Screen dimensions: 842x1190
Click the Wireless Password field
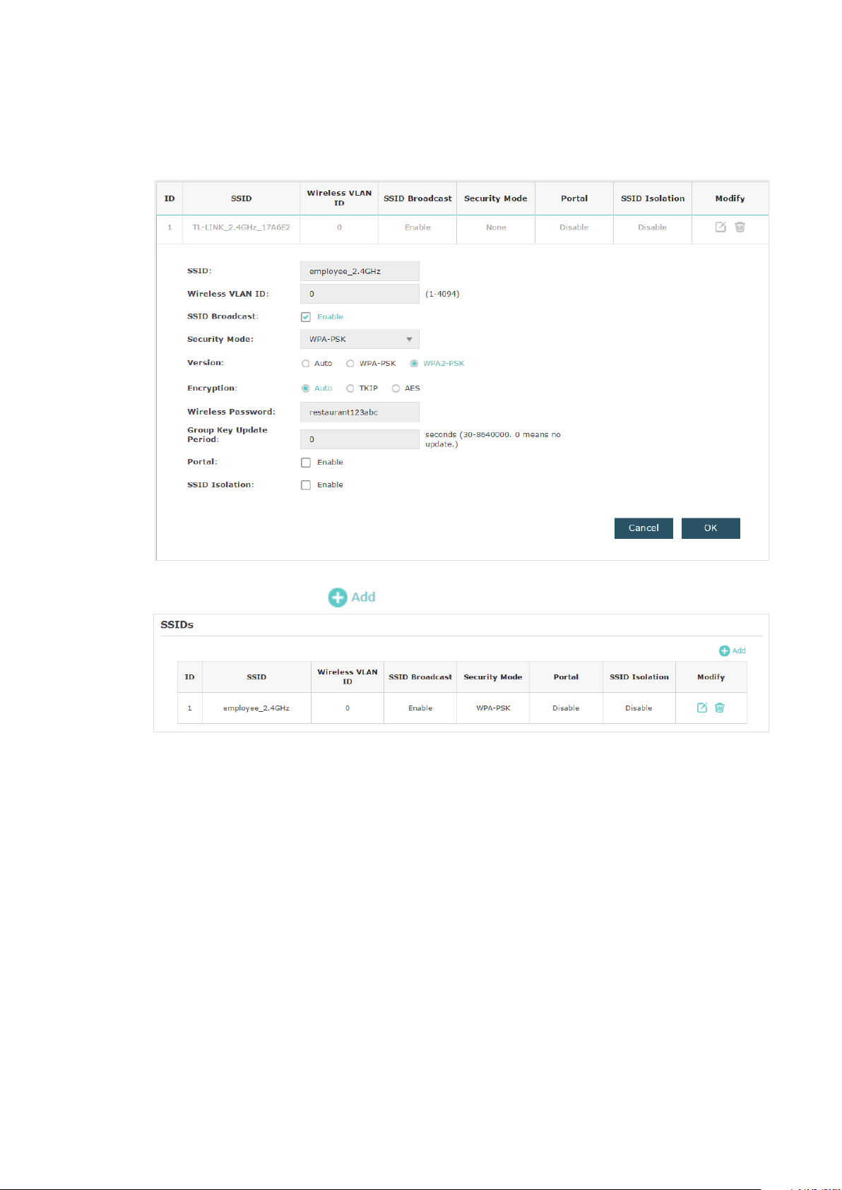point(360,412)
